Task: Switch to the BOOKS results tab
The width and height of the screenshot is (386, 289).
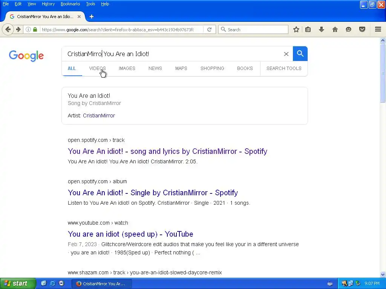Action: click(x=245, y=68)
